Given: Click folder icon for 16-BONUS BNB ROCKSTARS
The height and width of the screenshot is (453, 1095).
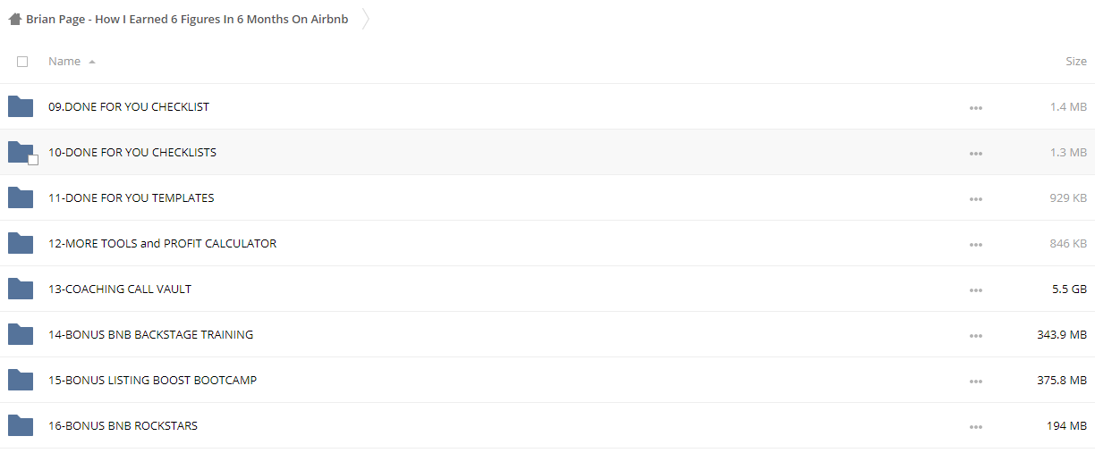Looking at the screenshot, I should pyautogui.click(x=21, y=426).
